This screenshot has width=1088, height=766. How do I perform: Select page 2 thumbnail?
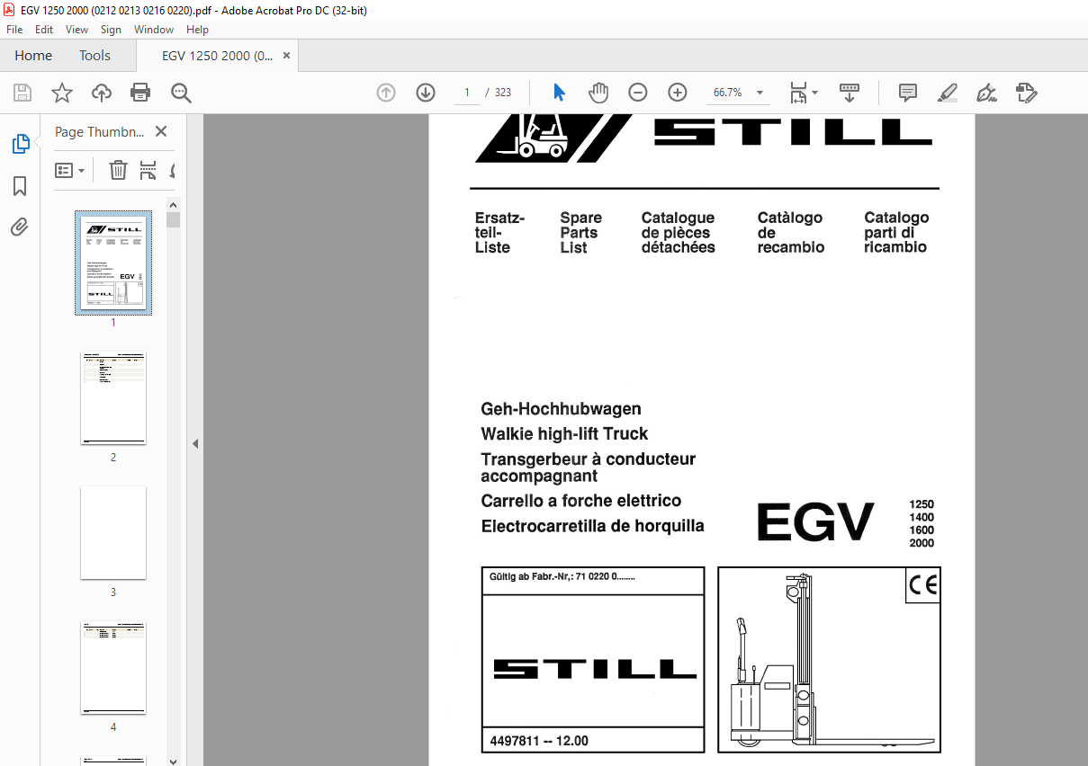113,398
